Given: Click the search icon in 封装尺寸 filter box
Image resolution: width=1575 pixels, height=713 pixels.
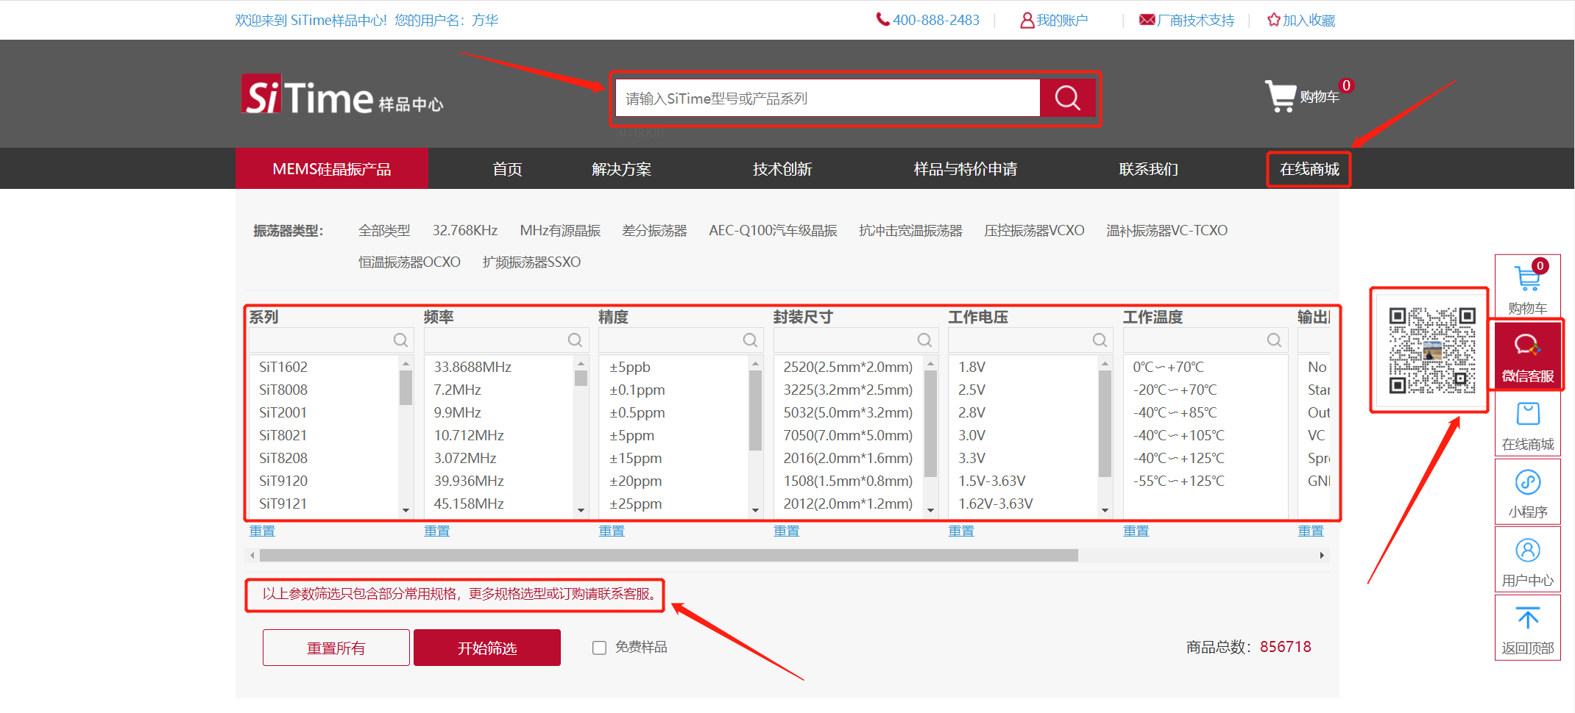Looking at the screenshot, I should pos(924,340).
